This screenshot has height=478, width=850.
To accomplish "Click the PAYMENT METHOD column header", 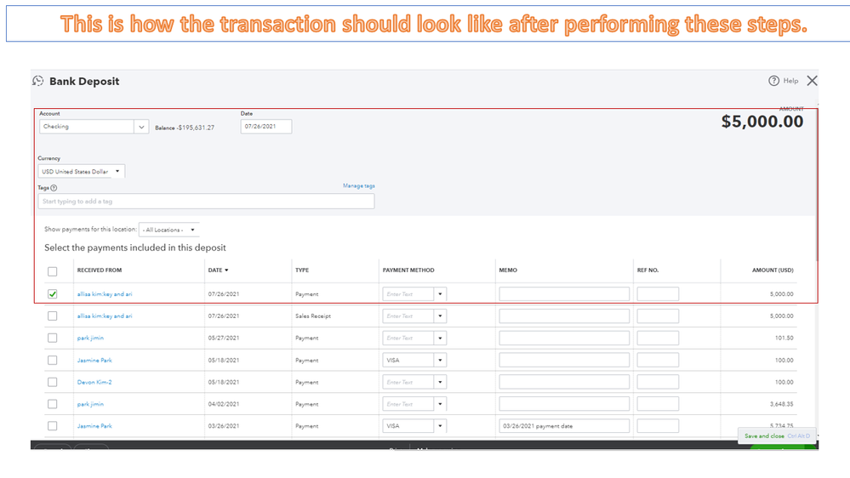I will point(408,270).
